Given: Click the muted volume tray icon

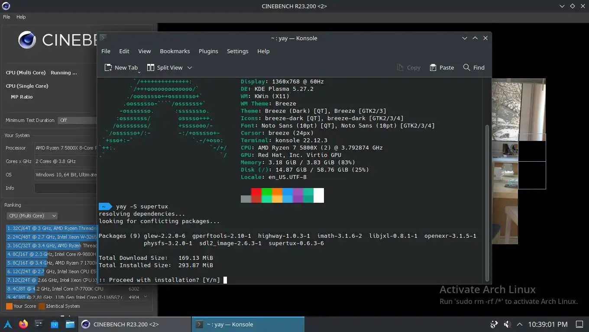Looking at the screenshot, I should [x=507, y=324].
